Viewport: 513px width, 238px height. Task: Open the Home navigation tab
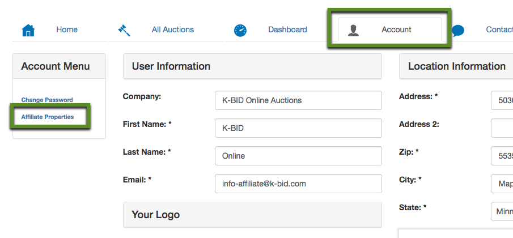67,29
